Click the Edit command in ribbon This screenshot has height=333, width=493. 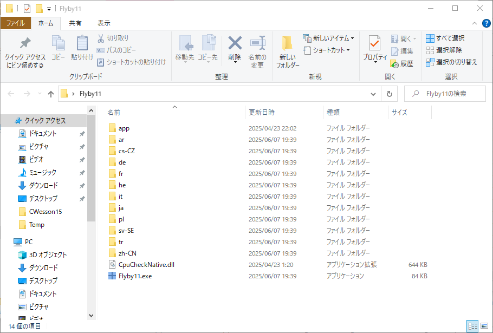pos(402,51)
